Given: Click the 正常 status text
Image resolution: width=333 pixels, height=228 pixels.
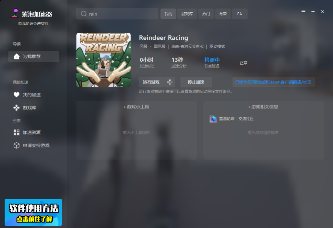Looking at the screenshot, I should point(243,63).
